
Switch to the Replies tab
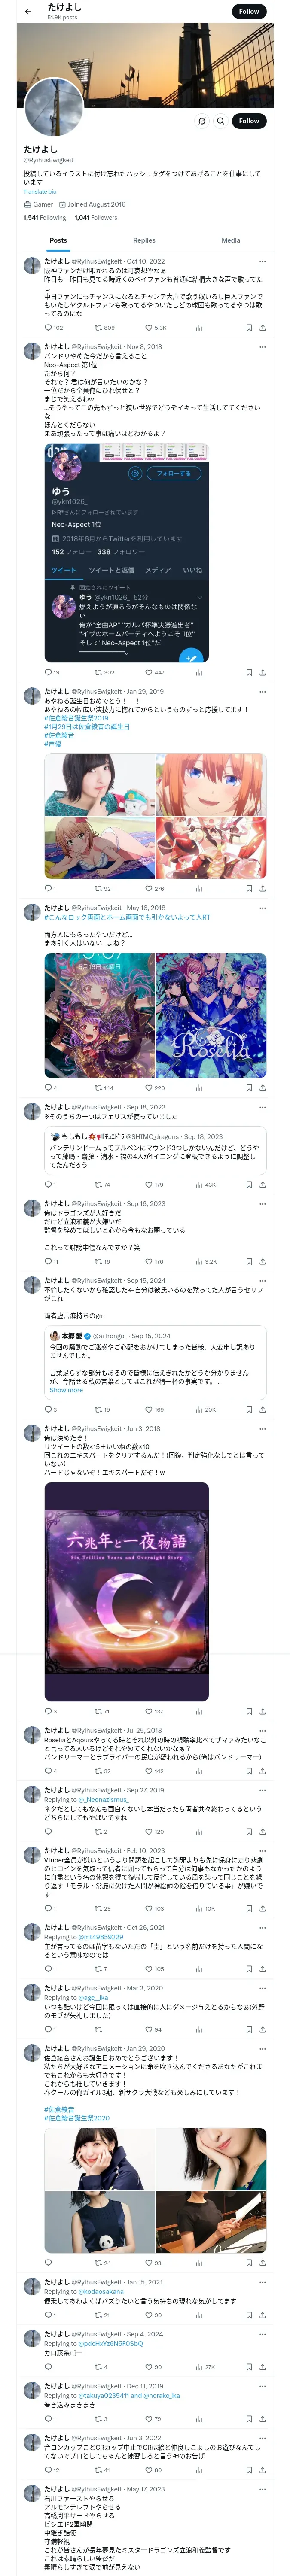tap(144, 240)
